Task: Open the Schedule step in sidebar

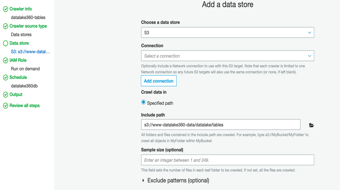Action: coord(18,78)
